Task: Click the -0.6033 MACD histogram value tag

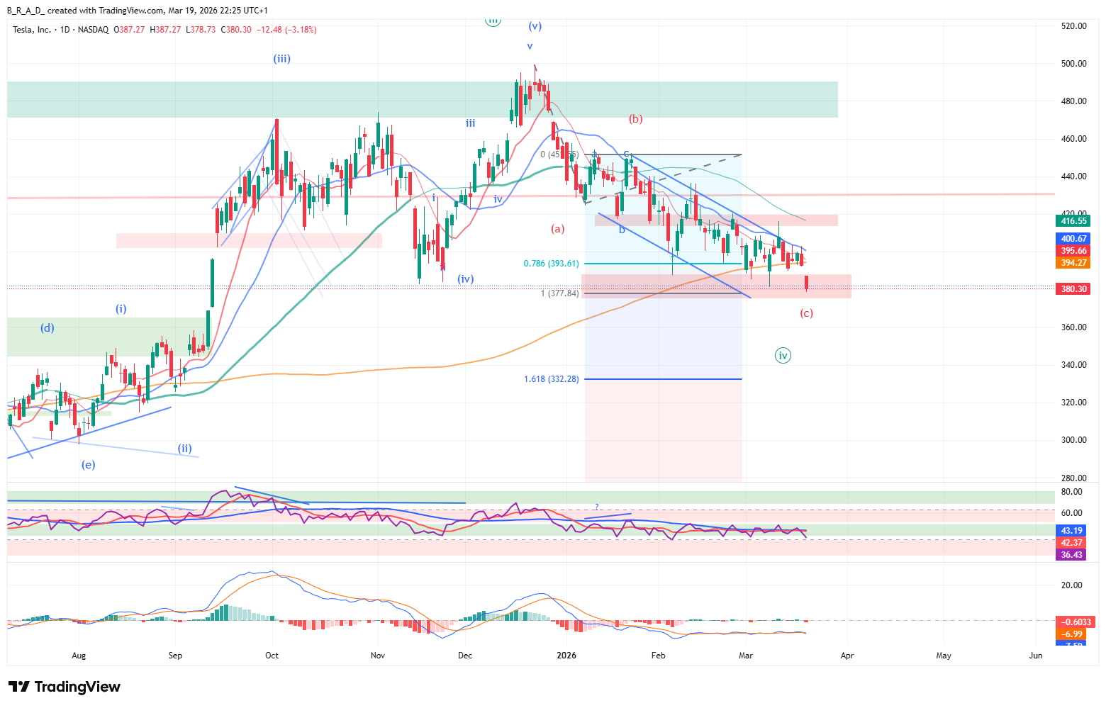Action: [x=1074, y=622]
